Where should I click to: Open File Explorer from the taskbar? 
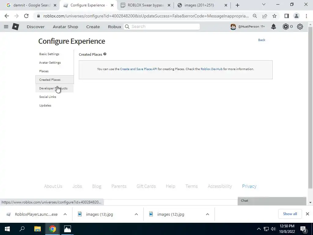coord(37,229)
